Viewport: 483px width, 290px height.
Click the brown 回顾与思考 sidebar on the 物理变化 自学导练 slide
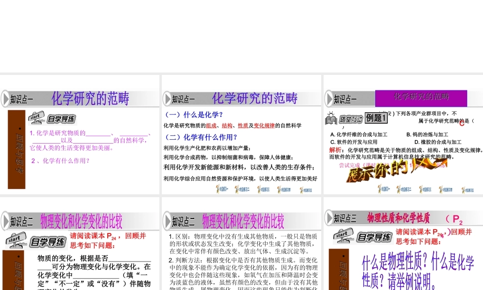pos(13,270)
